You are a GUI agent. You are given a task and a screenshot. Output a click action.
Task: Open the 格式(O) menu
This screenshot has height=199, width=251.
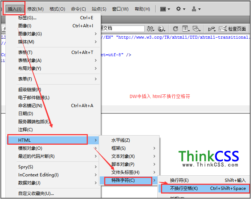pos(57,9)
